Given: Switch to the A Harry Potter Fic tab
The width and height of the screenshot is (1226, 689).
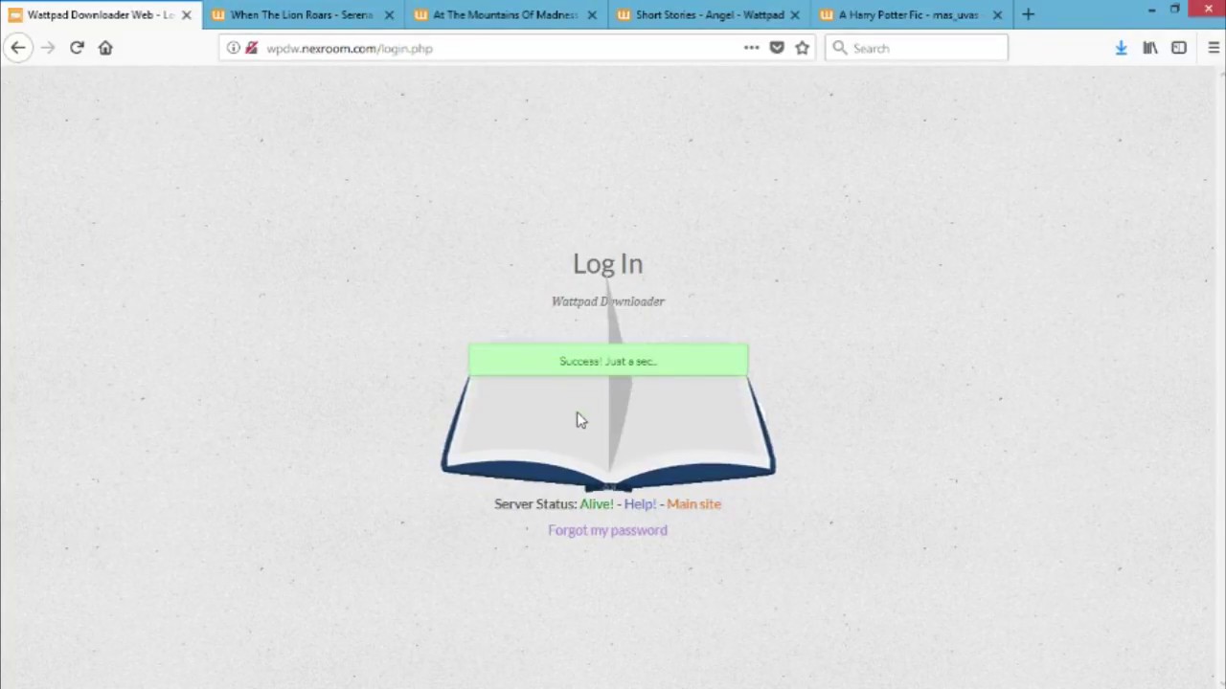Looking at the screenshot, I should [x=912, y=14].
